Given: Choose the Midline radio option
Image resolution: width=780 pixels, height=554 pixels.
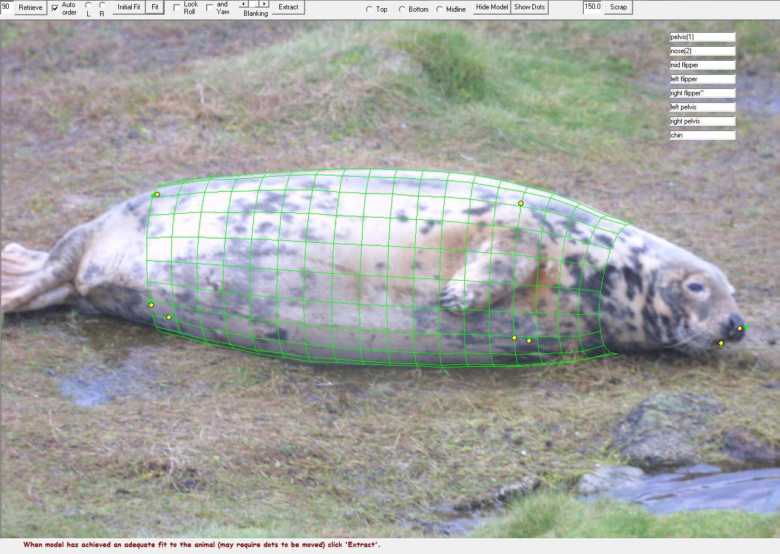Looking at the screenshot, I should point(439,9).
